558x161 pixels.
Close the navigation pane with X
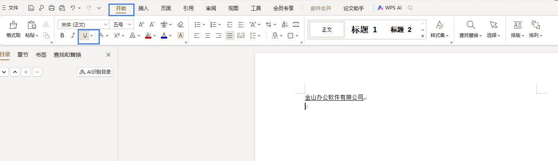tap(108, 55)
